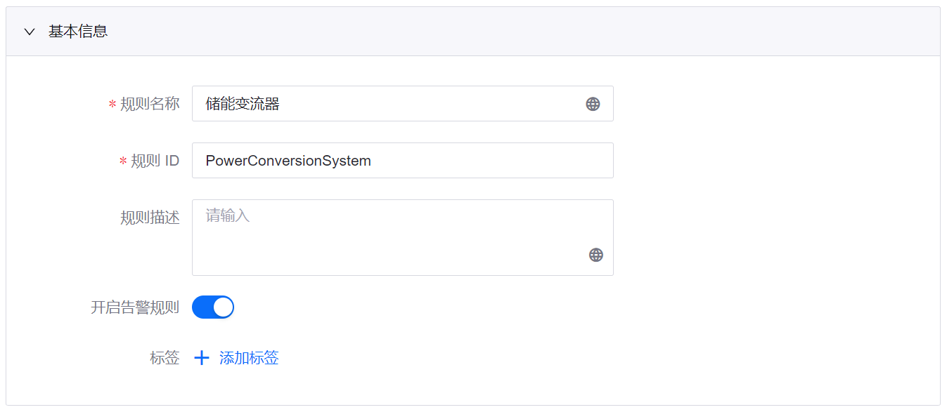
Task: Open language globe in 规则描述 textarea
Action: click(595, 255)
